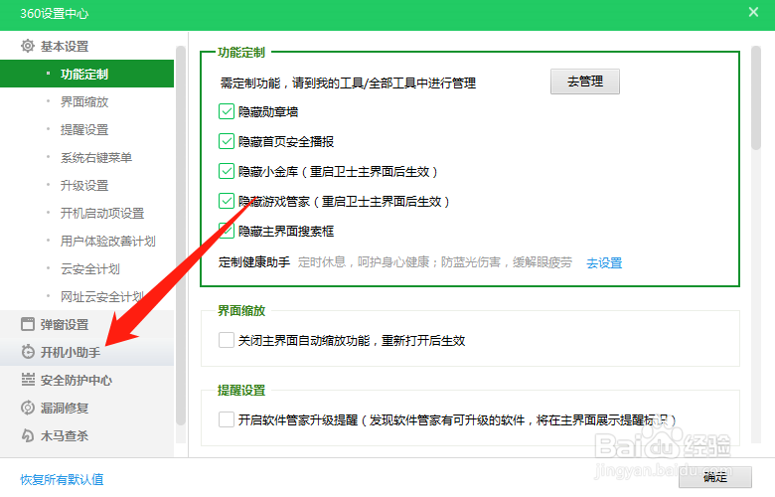Viewport: 775px width, 497px height.
Task: Click 恢复所有默认值 link
Action: [x=62, y=479]
